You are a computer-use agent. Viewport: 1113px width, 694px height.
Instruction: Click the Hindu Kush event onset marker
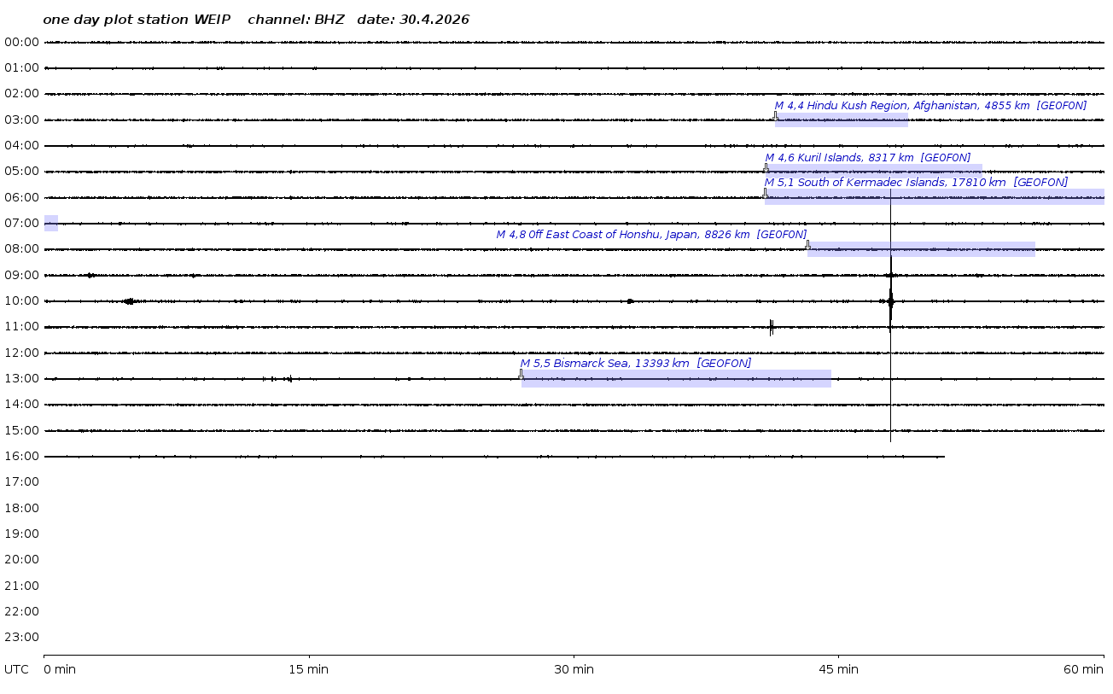tap(776, 116)
